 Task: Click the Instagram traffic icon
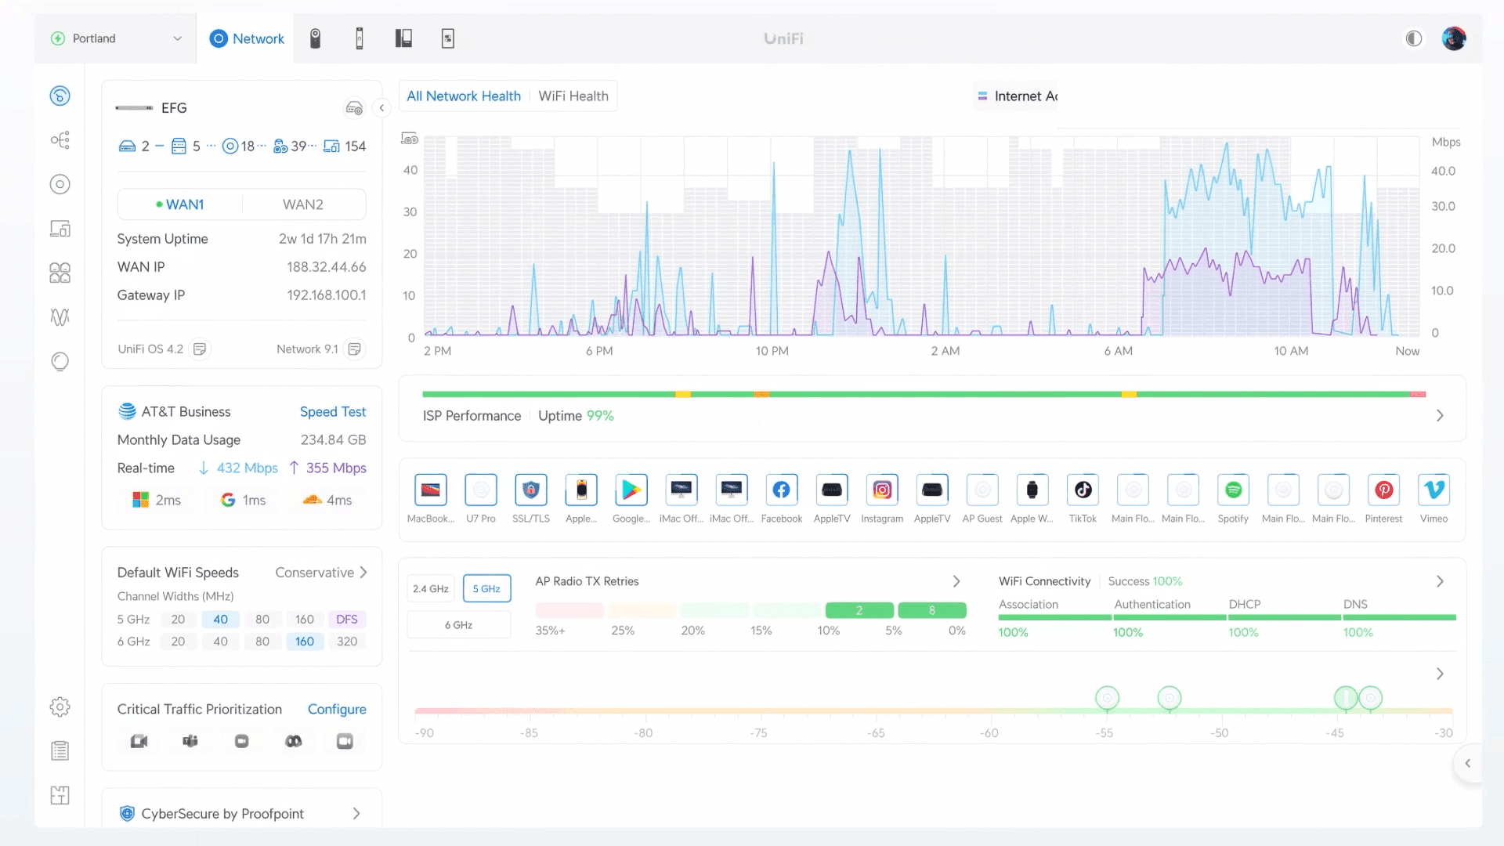point(882,490)
